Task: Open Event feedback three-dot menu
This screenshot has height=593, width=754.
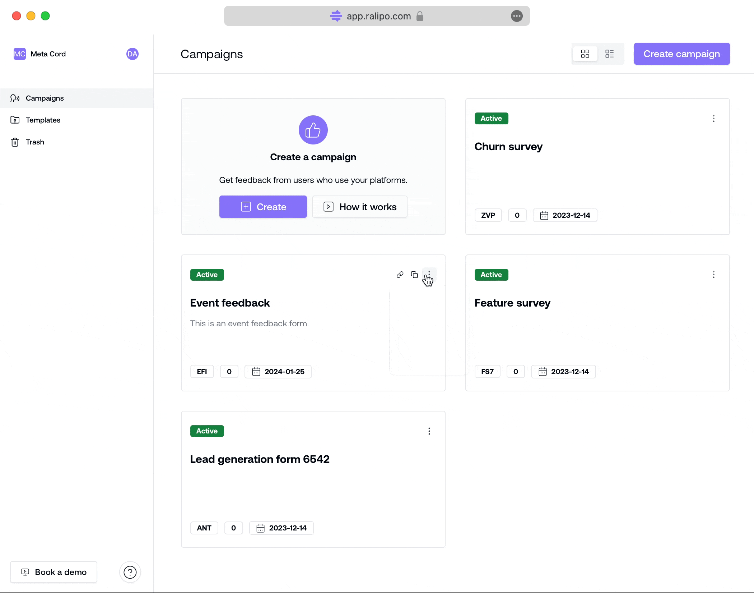Action: point(429,274)
